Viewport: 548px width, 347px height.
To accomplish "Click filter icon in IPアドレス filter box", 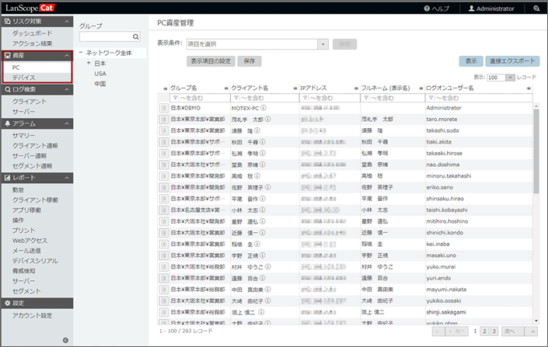I will (305, 98).
